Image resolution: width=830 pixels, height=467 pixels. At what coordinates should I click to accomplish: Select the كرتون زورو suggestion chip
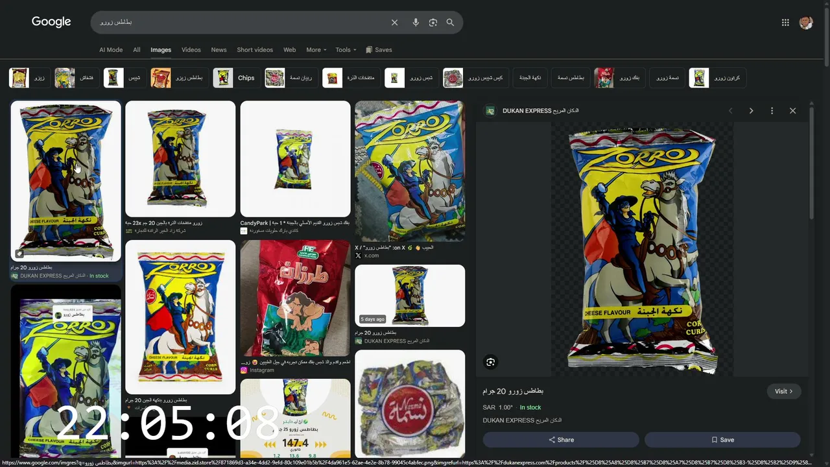pos(718,78)
